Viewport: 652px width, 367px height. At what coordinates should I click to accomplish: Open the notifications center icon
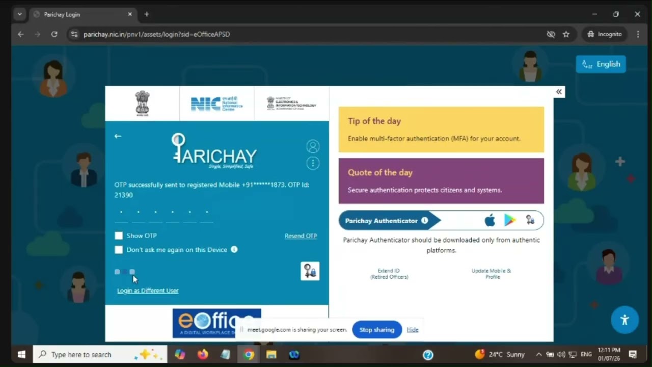tap(633, 354)
